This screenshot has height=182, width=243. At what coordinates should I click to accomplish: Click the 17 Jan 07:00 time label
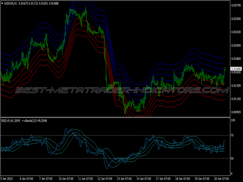click(163, 179)
